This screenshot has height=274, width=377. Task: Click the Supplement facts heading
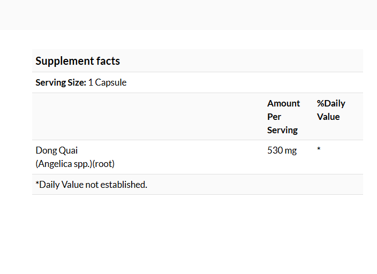[78, 61]
